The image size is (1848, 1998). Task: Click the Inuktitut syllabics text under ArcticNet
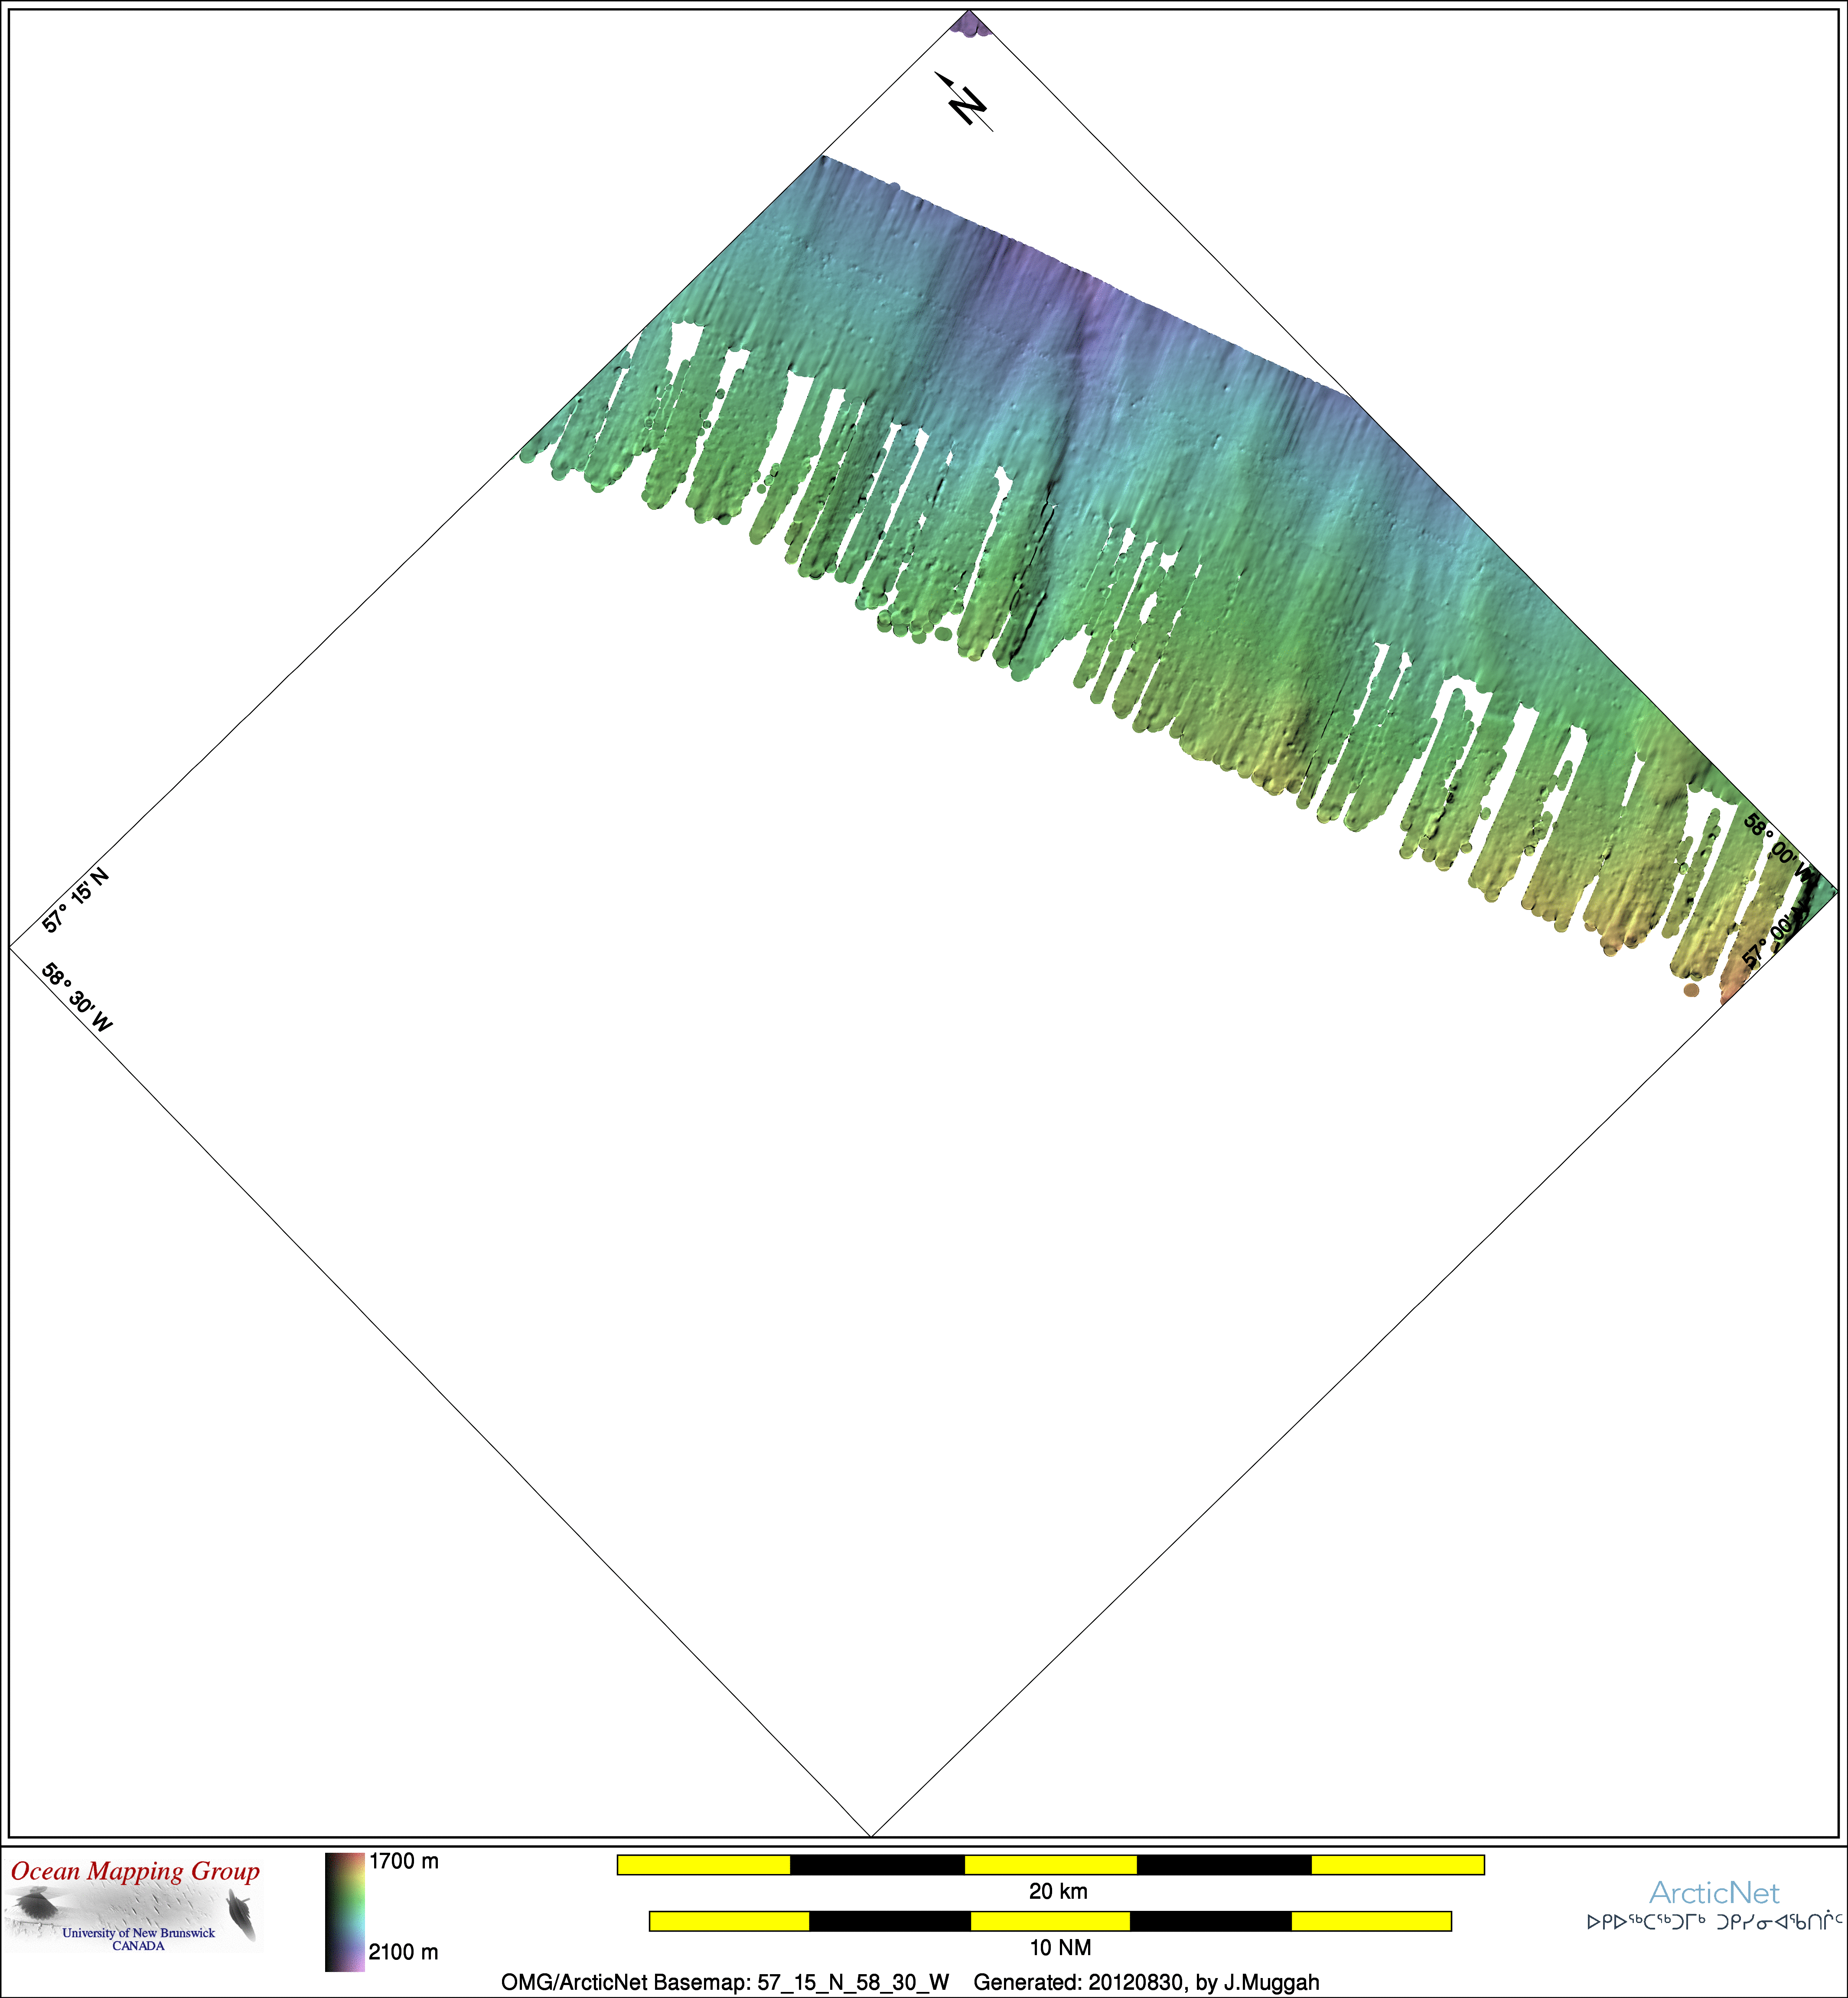pos(1714,1921)
